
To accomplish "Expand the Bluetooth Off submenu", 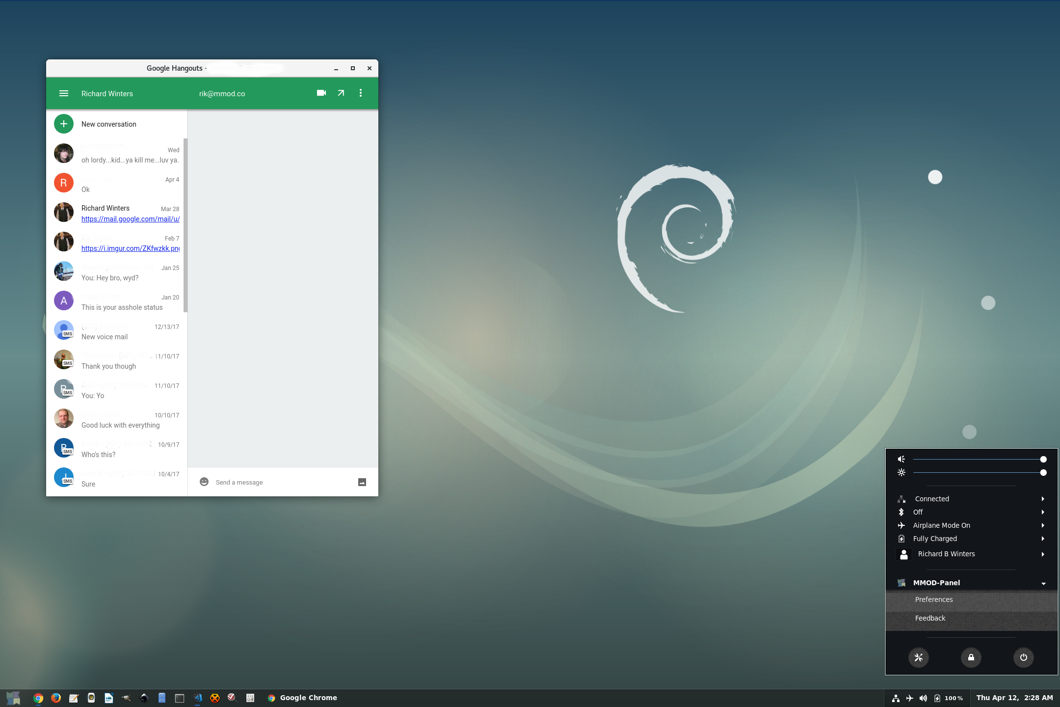I will (x=972, y=512).
